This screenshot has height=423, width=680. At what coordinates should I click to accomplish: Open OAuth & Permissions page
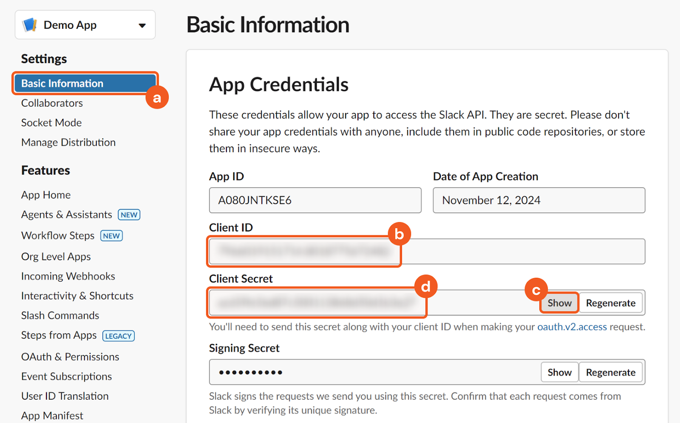[70, 357]
